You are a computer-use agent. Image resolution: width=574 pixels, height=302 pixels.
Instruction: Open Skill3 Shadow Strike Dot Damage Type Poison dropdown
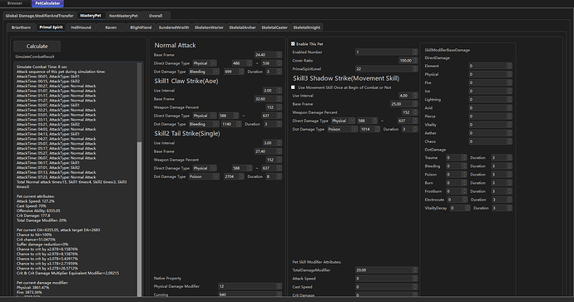point(343,129)
